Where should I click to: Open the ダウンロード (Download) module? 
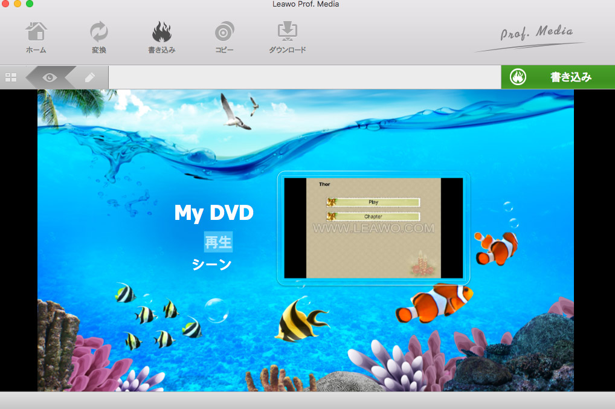[288, 37]
